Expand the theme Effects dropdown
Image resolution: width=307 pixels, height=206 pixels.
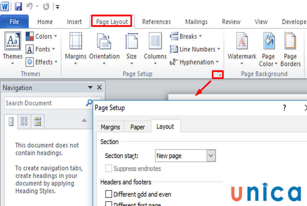tap(42, 62)
